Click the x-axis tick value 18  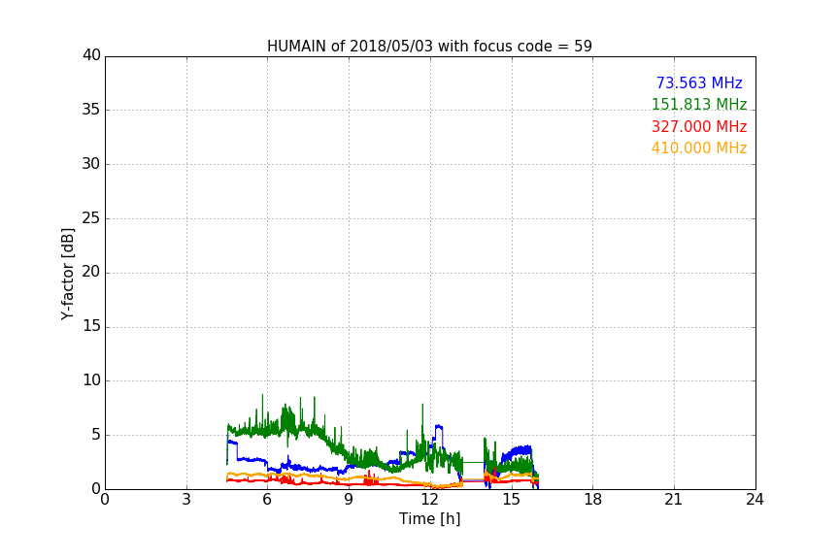pyautogui.click(x=593, y=500)
